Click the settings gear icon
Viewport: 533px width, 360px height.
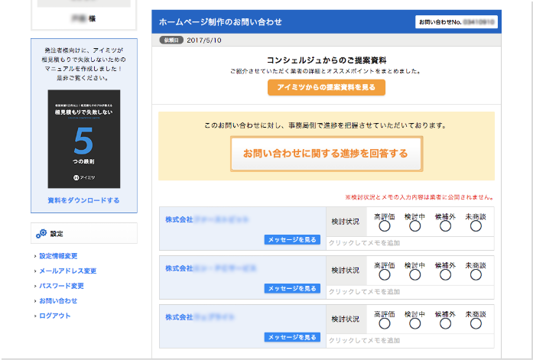click(x=41, y=234)
